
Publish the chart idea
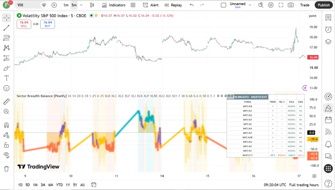tap(324, 5)
